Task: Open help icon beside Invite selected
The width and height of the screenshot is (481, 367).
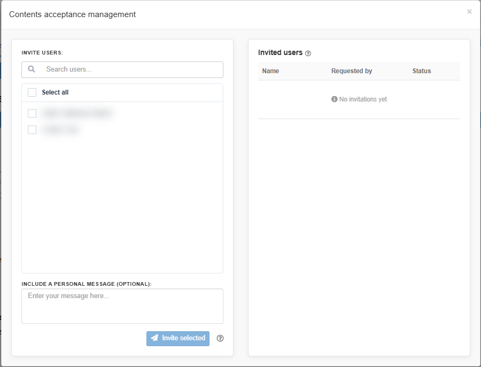Action: pos(220,338)
